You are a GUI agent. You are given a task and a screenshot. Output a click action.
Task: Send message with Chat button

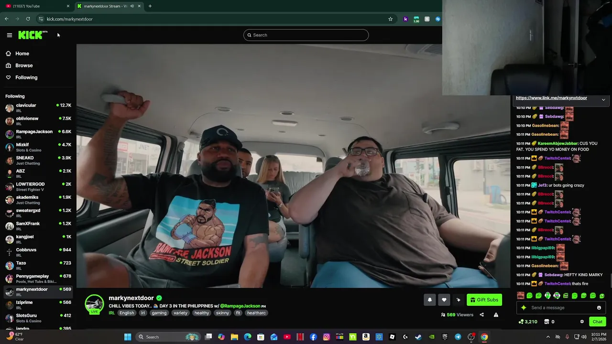coord(597,322)
